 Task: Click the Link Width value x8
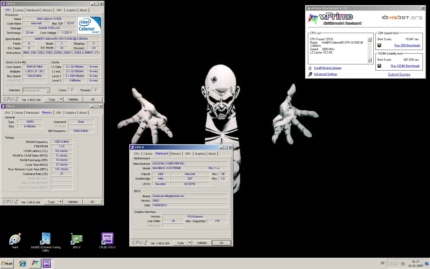(173, 221)
